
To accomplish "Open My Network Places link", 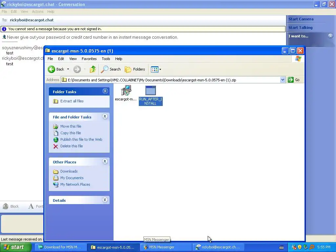I will [75, 184].
